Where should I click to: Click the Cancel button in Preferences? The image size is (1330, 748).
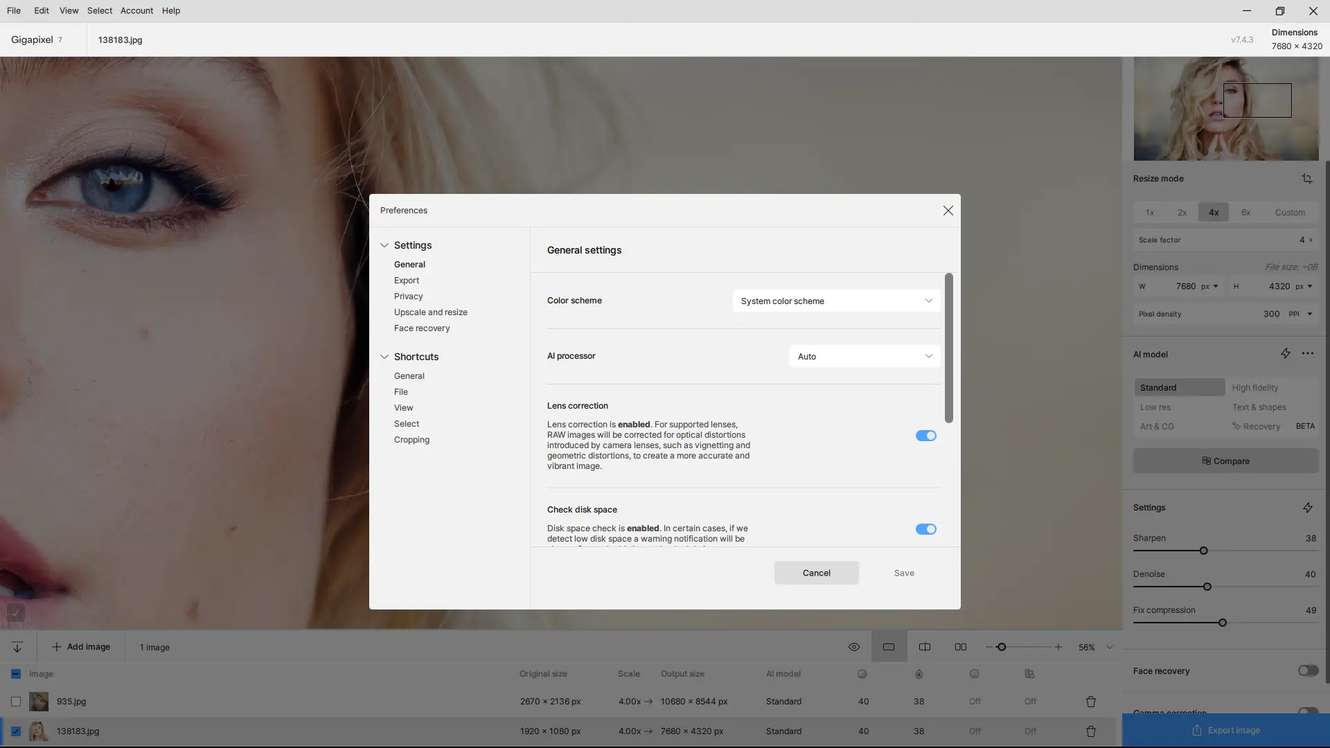(x=816, y=573)
